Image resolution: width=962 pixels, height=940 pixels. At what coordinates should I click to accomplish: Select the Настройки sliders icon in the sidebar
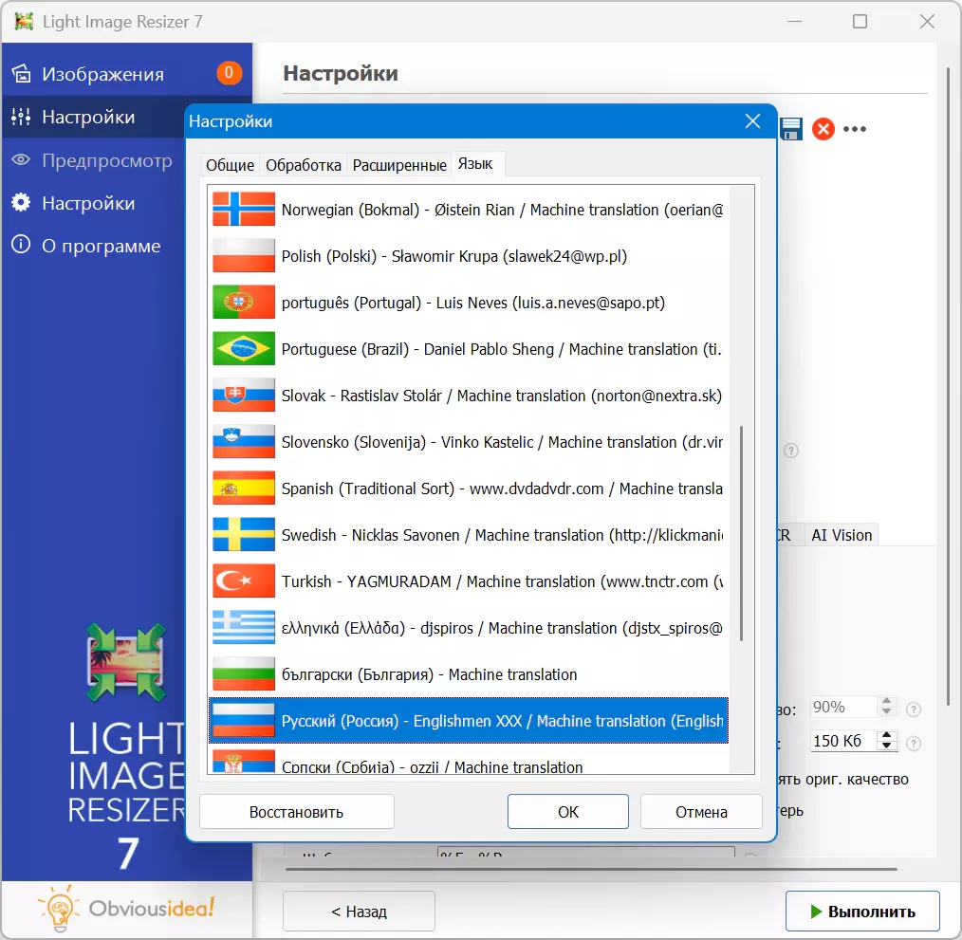21,117
